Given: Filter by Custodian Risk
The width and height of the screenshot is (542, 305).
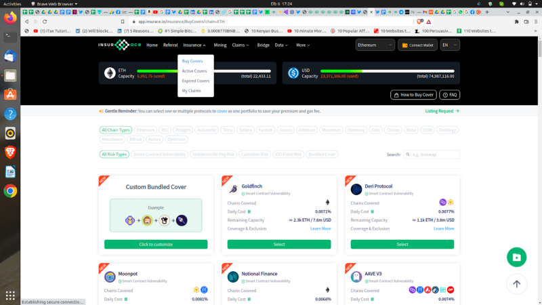Looking at the screenshot, I should coord(255,155).
